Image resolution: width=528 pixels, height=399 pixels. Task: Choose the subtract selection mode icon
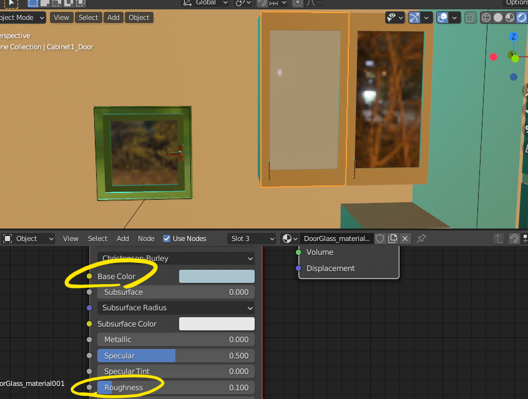coord(56,3)
